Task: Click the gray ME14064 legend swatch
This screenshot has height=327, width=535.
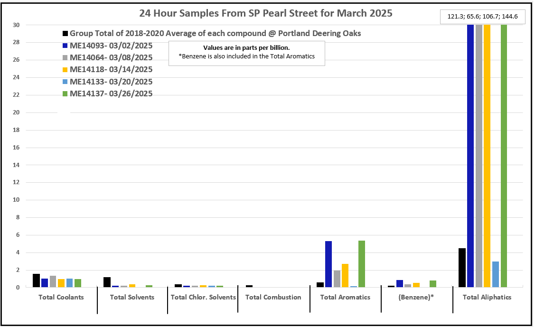Action: pos(66,58)
